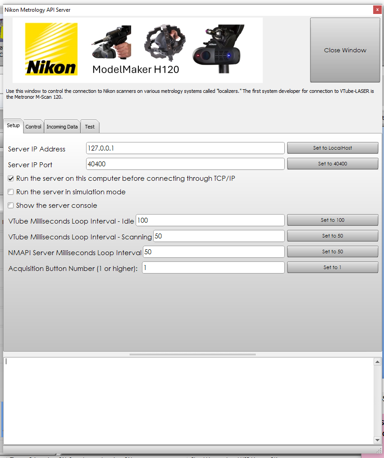Click Set to 100 button
The height and width of the screenshot is (458, 384).
pos(333,220)
